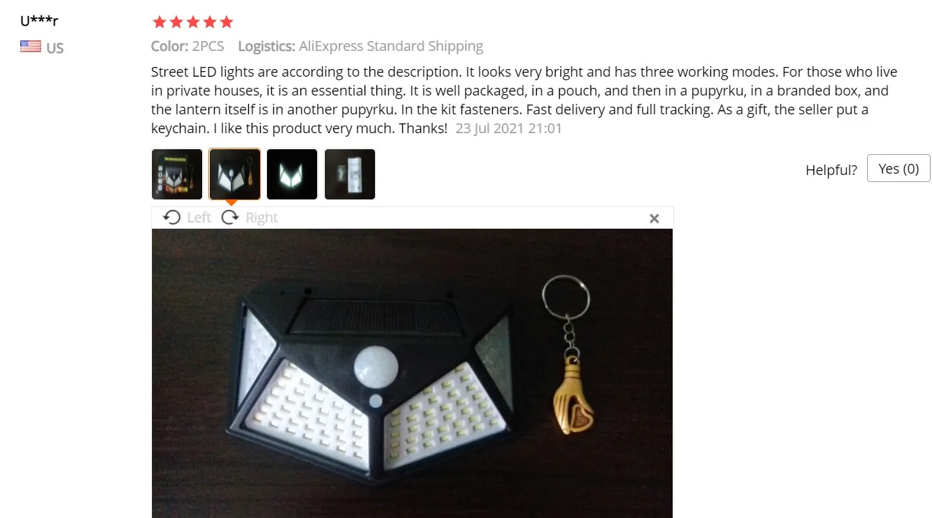Image resolution: width=932 pixels, height=518 pixels.
Task: Click the second red rating star
Action: [x=176, y=22]
